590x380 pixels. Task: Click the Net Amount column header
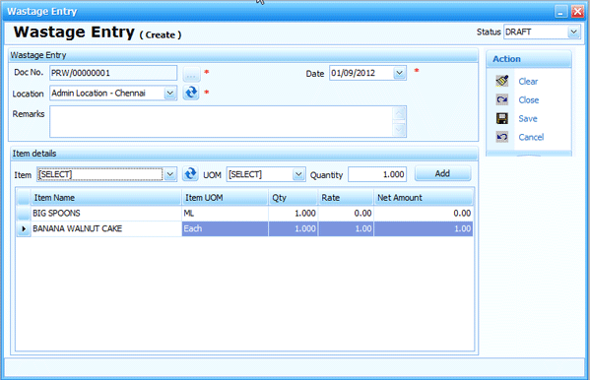[424, 198]
